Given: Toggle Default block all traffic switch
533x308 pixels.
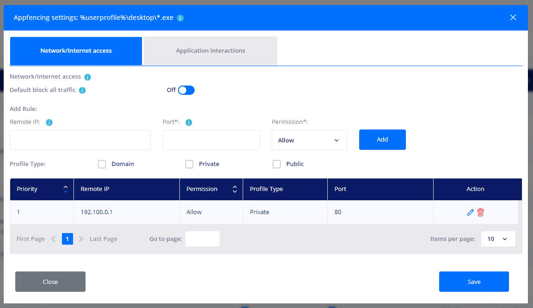Looking at the screenshot, I should pyautogui.click(x=186, y=90).
